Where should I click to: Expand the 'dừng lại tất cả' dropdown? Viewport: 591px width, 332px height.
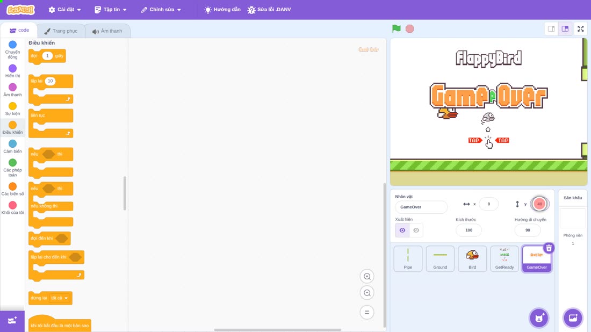point(60,298)
